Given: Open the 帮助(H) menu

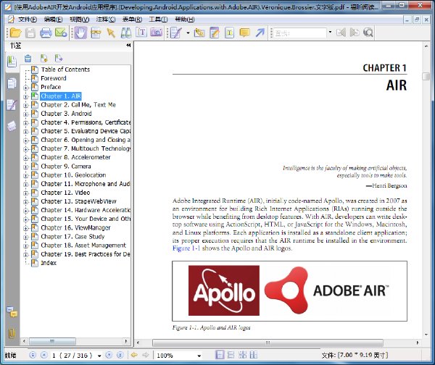Looking at the screenshot, I should [x=184, y=20].
